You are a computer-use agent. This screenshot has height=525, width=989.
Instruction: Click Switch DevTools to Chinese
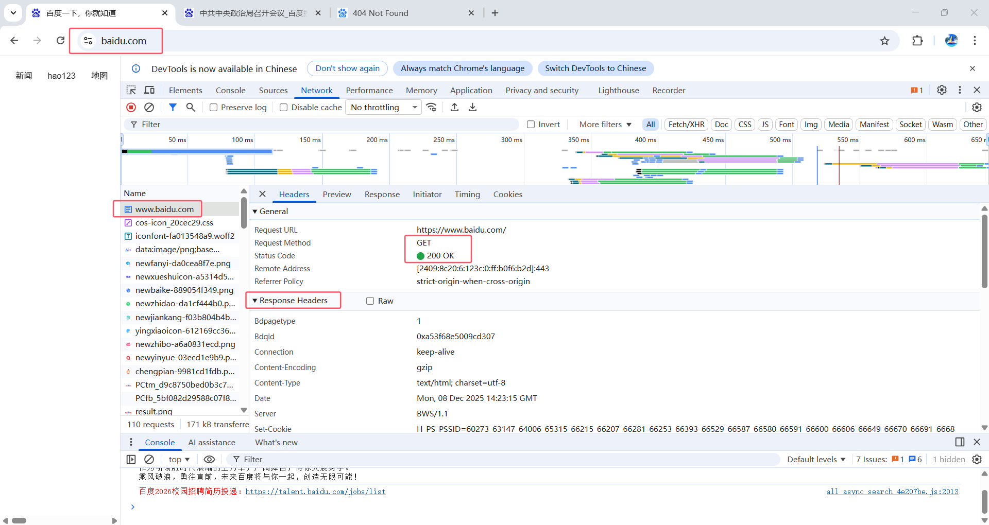pos(595,68)
